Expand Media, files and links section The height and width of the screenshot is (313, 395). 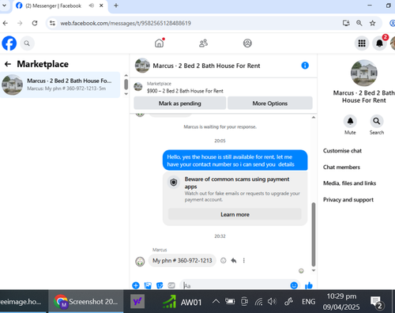tap(349, 183)
